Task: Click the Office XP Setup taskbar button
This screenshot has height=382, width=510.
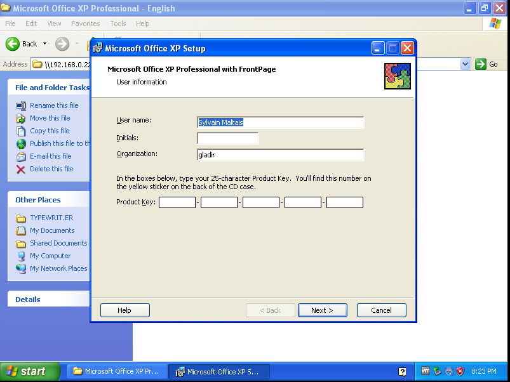Action: pyautogui.click(x=219, y=371)
